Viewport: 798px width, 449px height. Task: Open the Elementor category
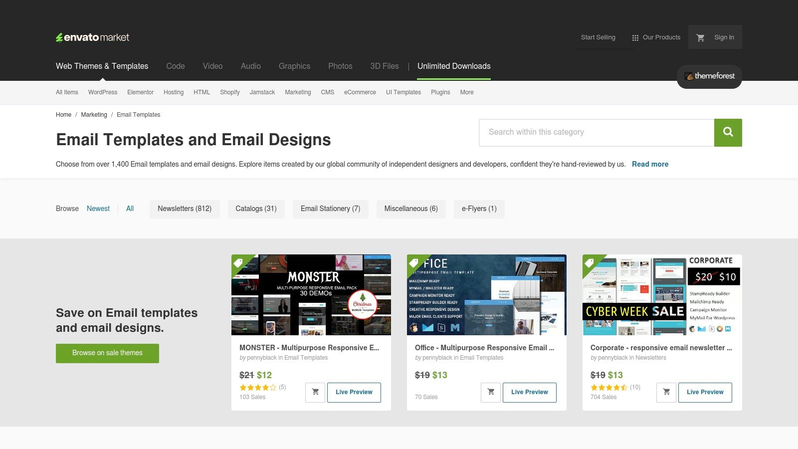click(140, 92)
